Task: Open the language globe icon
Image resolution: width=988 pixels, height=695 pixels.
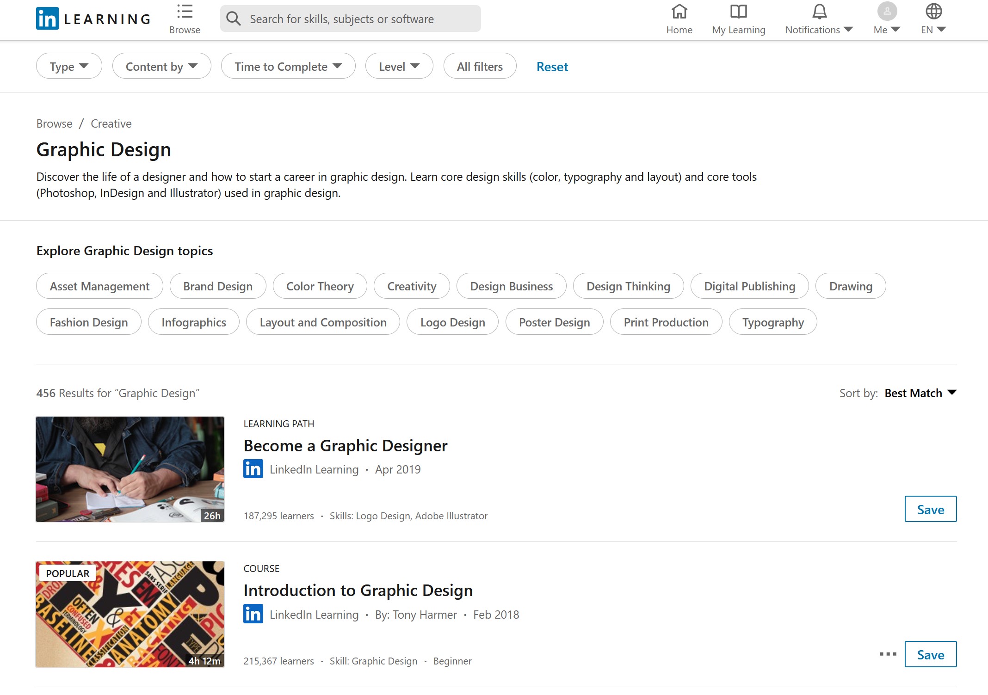Action: (x=933, y=12)
